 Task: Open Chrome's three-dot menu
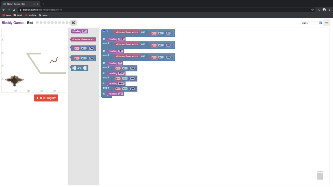pos(329,10)
